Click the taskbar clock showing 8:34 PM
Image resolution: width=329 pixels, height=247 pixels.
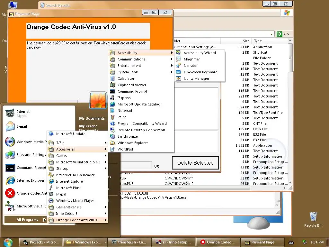(x=317, y=242)
